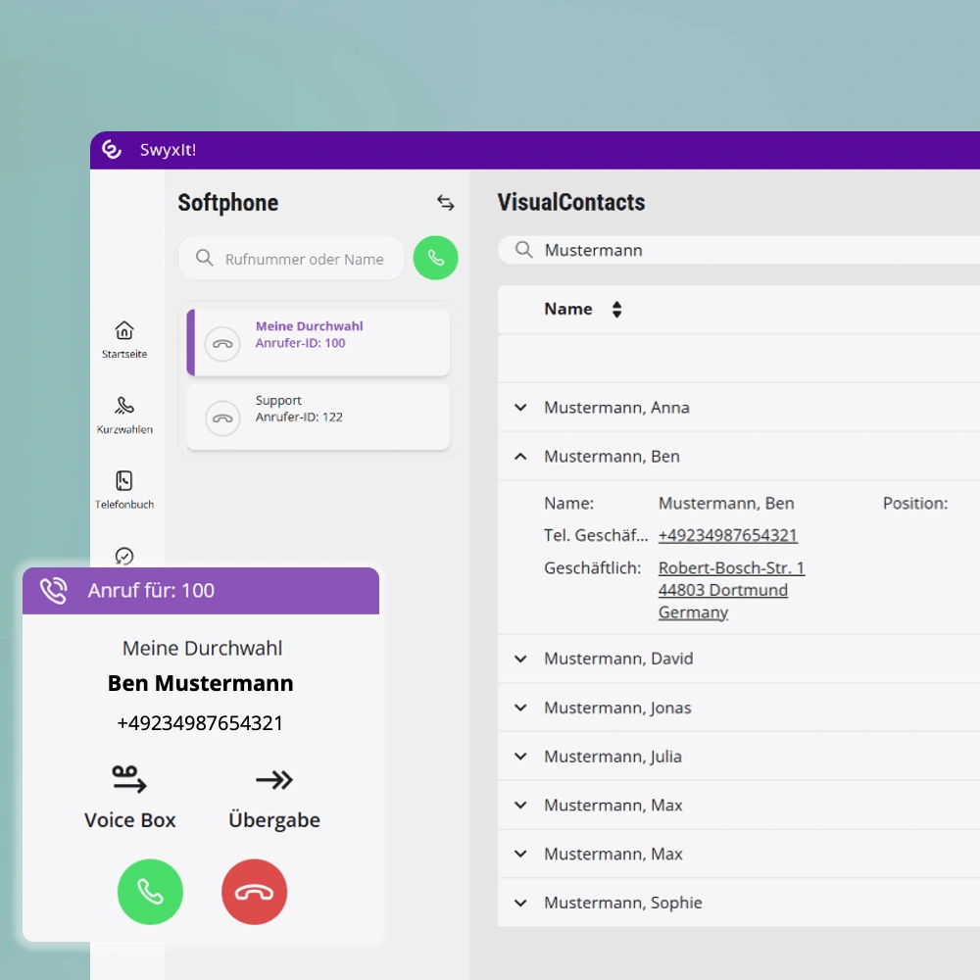Click the Übergabe transfer button
Image resolution: width=980 pixels, height=980 pixels.
[x=274, y=798]
